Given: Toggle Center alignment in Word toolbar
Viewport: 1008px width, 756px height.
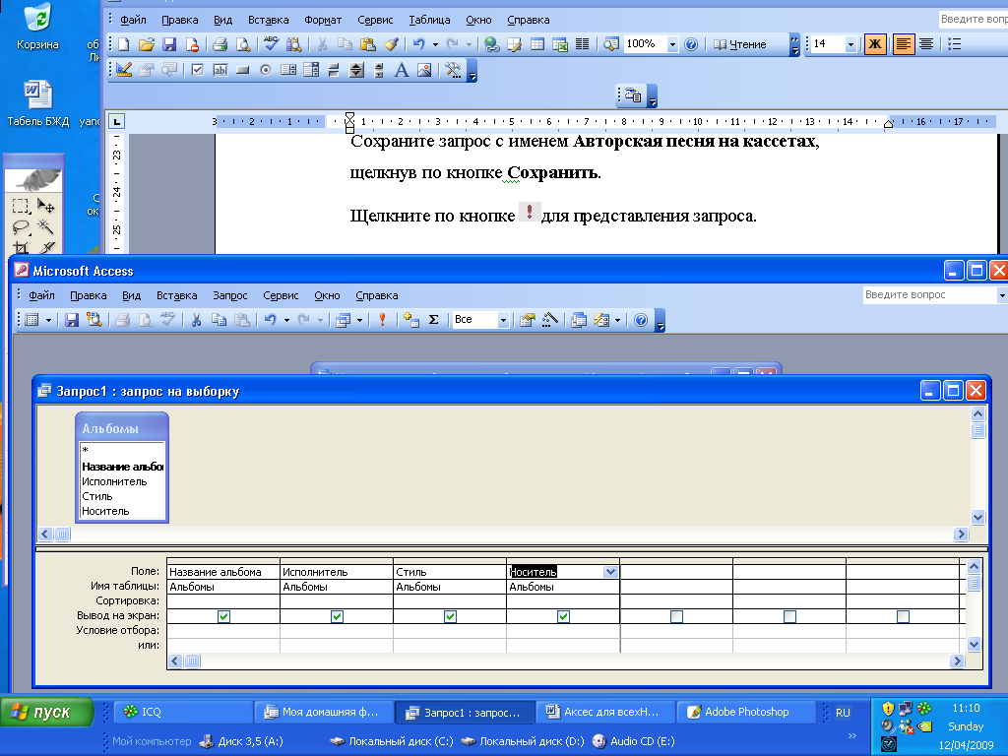Looking at the screenshot, I should coord(925,43).
